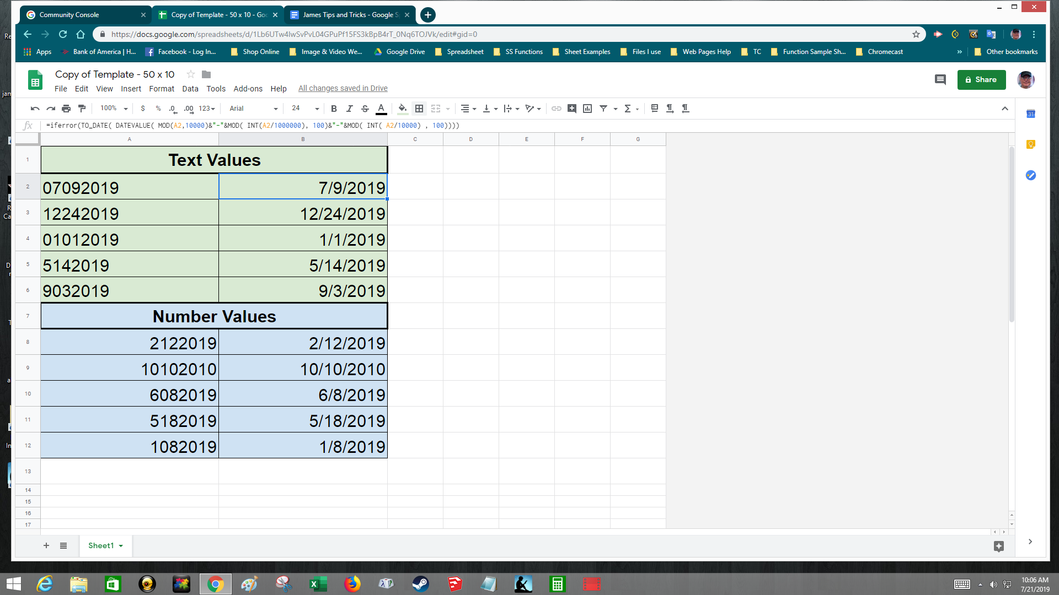Open Google Calendar side panel
The height and width of the screenshot is (595, 1059).
point(1031,114)
